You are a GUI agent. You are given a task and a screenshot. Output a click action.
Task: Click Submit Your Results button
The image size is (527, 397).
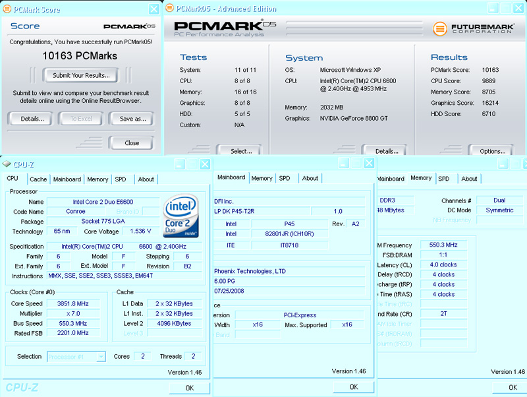[81, 75]
